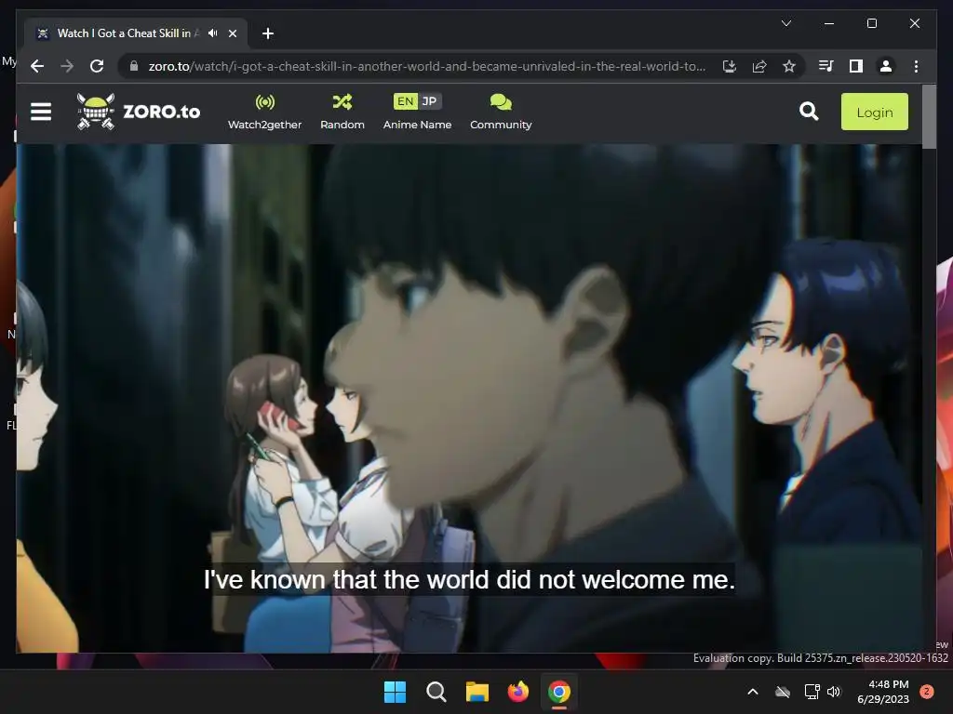
Task: Open Chrome three-dot menu
Action: 916,66
